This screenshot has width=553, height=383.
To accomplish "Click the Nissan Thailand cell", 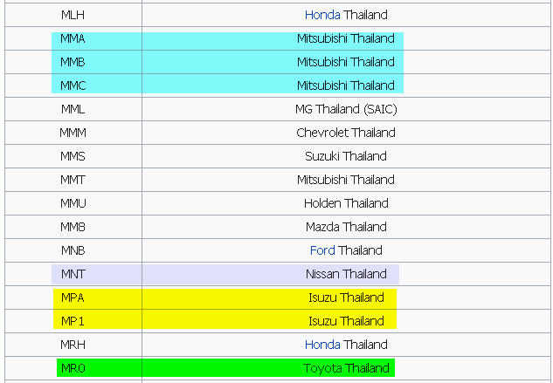I will 346,274.
